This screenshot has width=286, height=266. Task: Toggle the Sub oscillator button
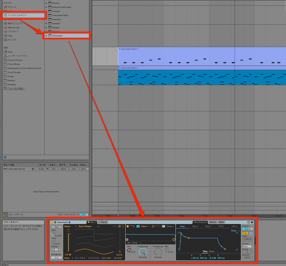[x=57, y=227]
